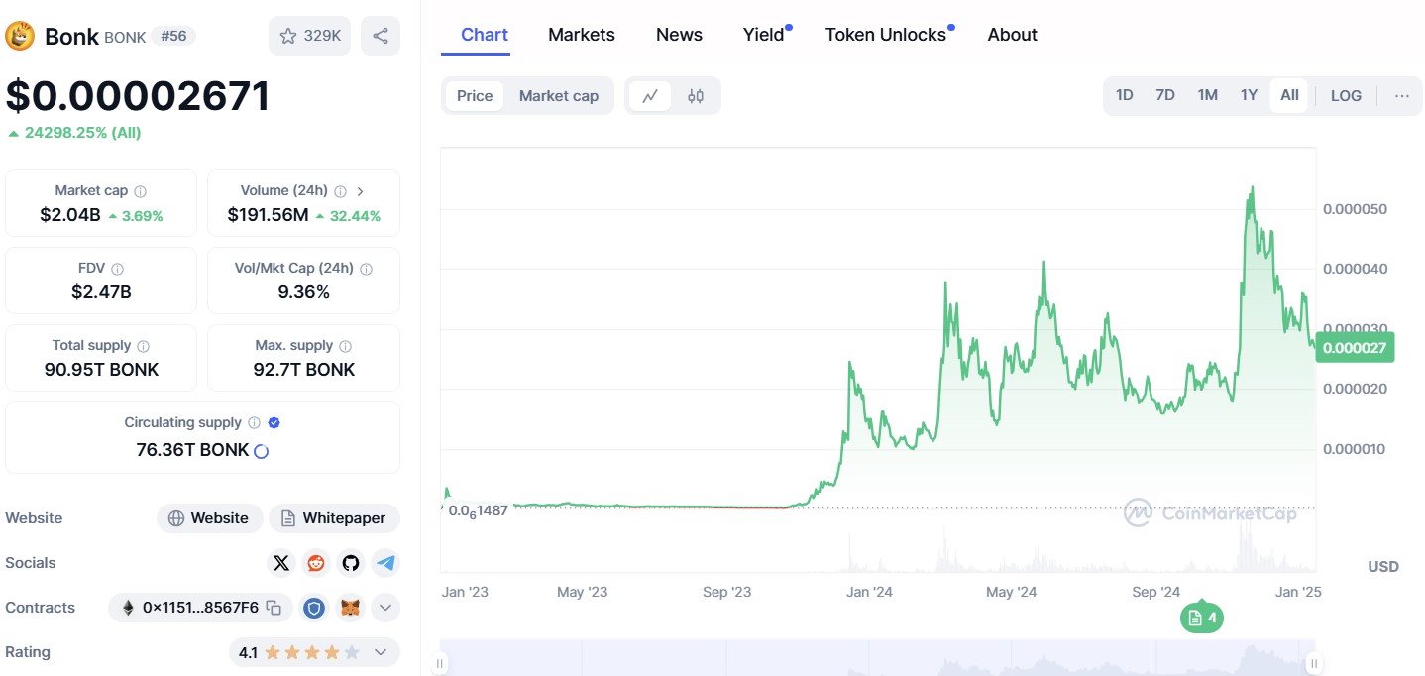Click the green news badge on the chart
This screenshot has width=1425, height=676.
(1202, 617)
